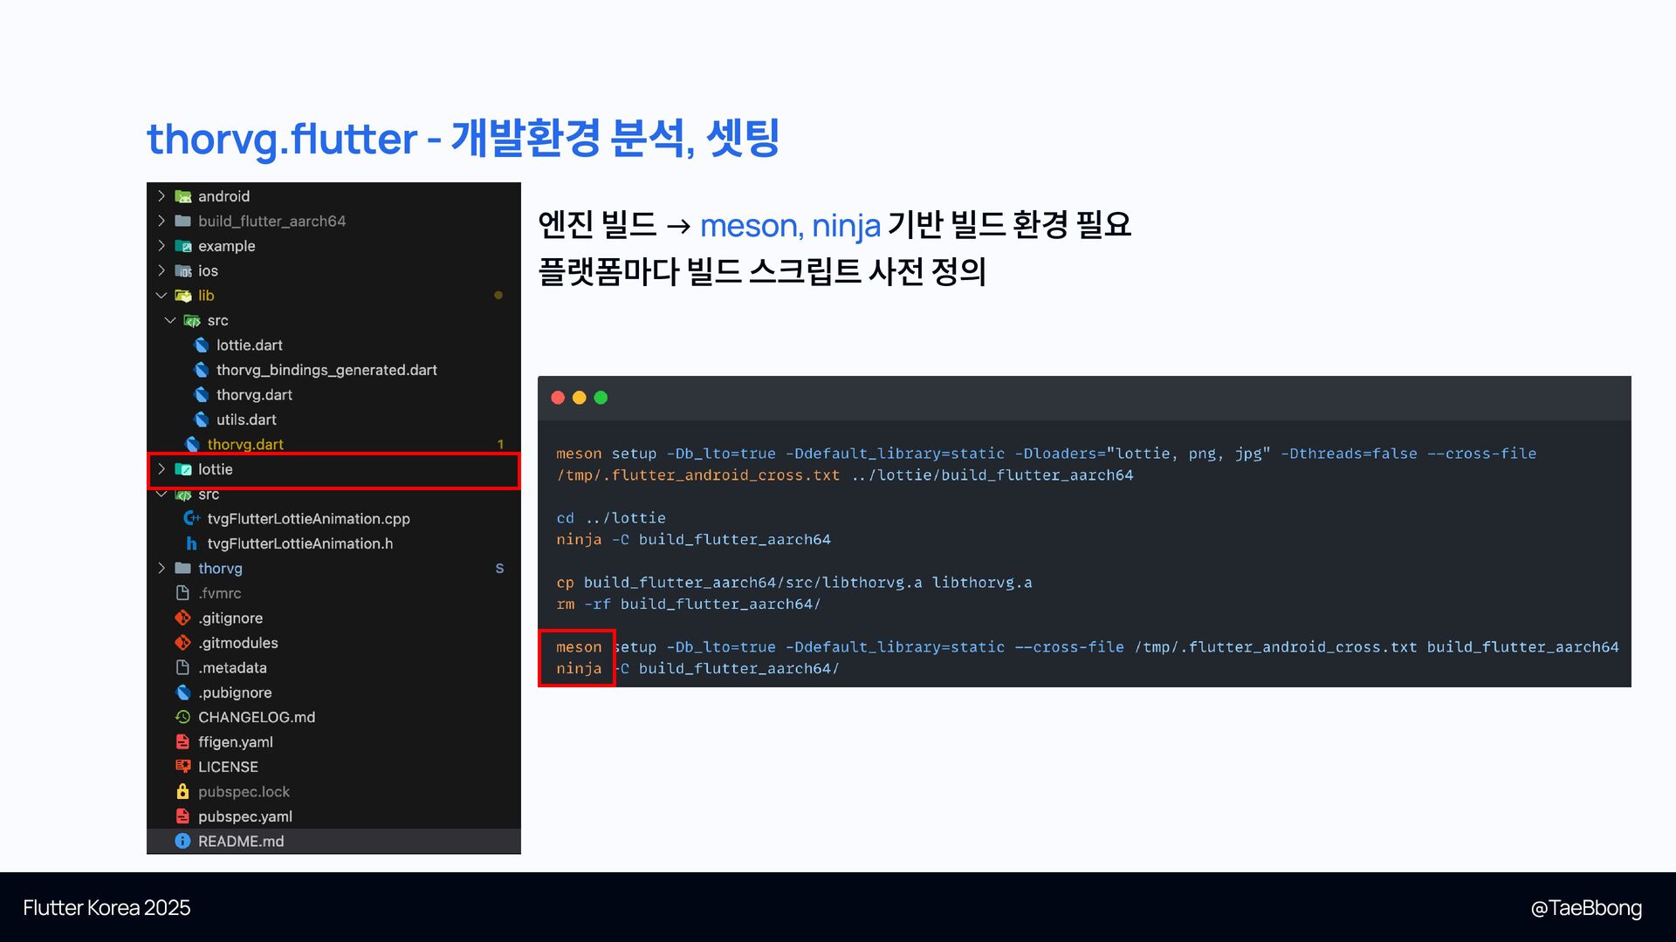This screenshot has height=942, width=1676.
Task: Click the green dot in the terminal window
Action: click(601, 398)
